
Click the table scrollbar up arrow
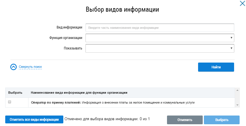click(x=237, y=91)
